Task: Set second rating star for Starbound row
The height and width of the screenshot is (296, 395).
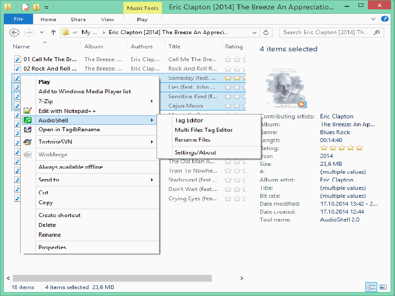Action: coord(237,180)
